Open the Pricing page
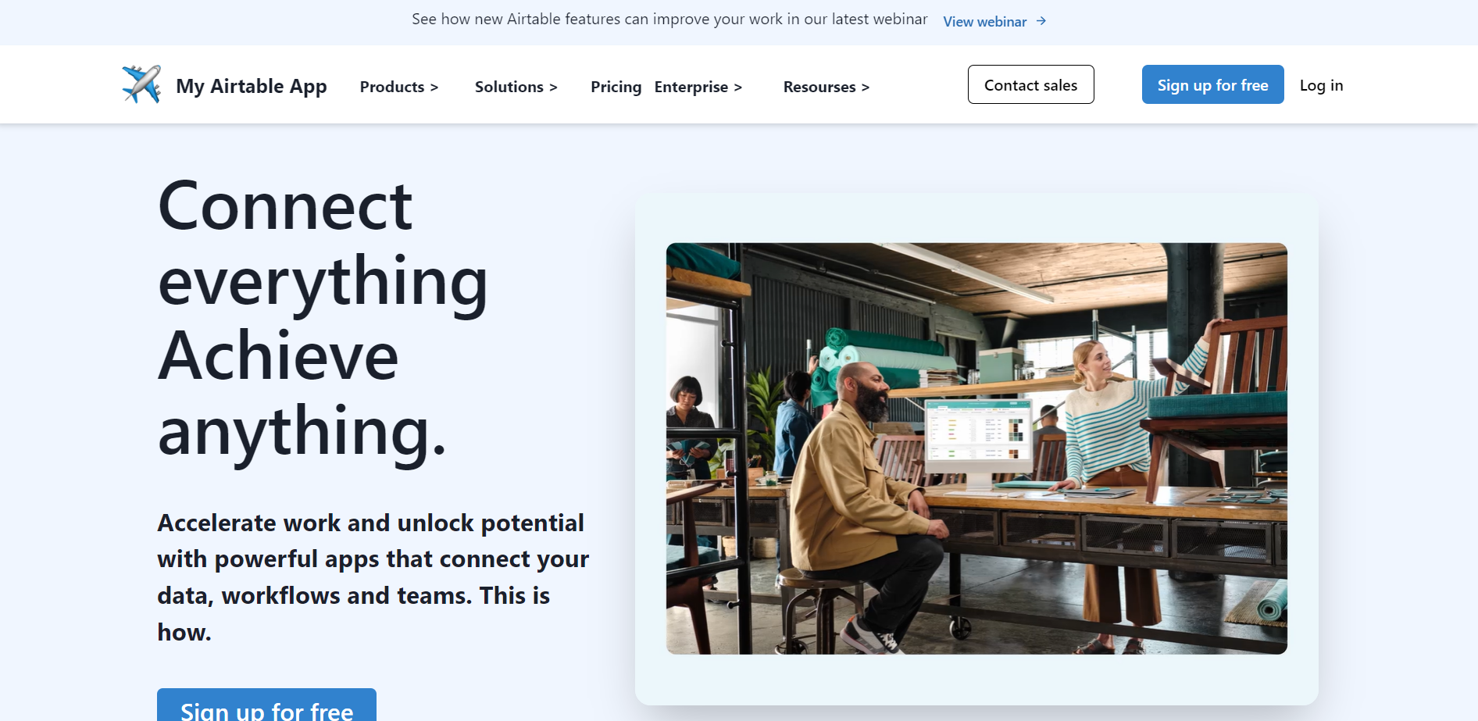This screenshot has width=1478, height=721. [616, 87]
